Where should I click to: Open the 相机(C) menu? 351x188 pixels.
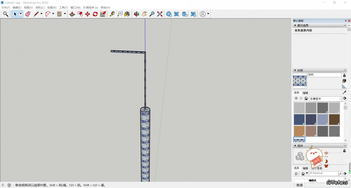(x=40, y=8)
